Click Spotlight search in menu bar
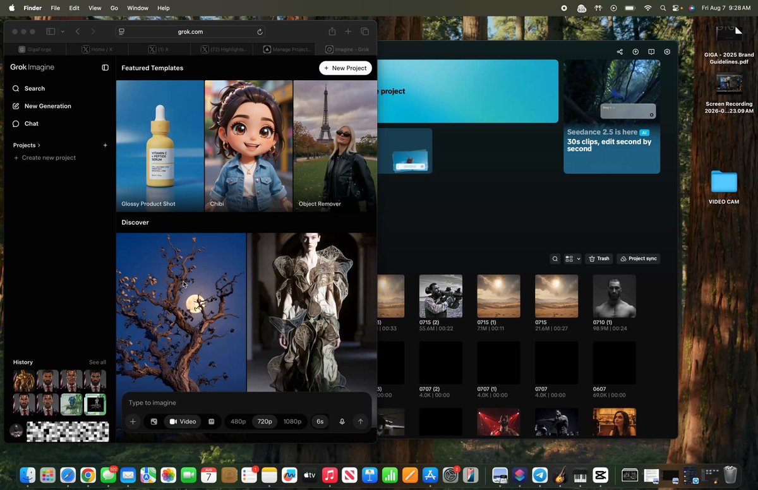758x490 pixels. [x=663, y=8]
